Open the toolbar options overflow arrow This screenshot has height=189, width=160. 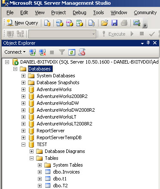click(x=145, y=25)
